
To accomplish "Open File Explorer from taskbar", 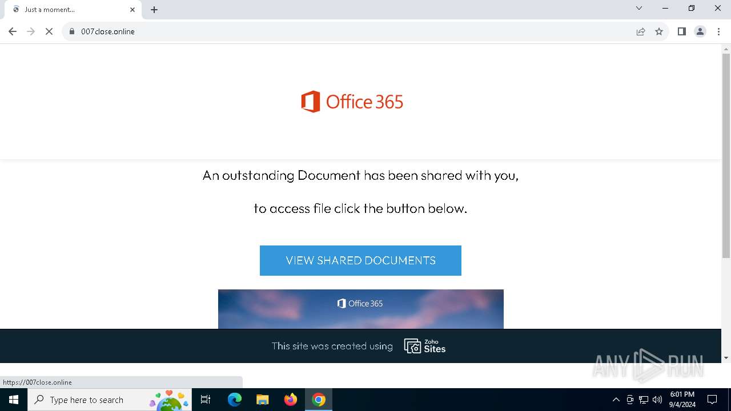I will point(262,400).
